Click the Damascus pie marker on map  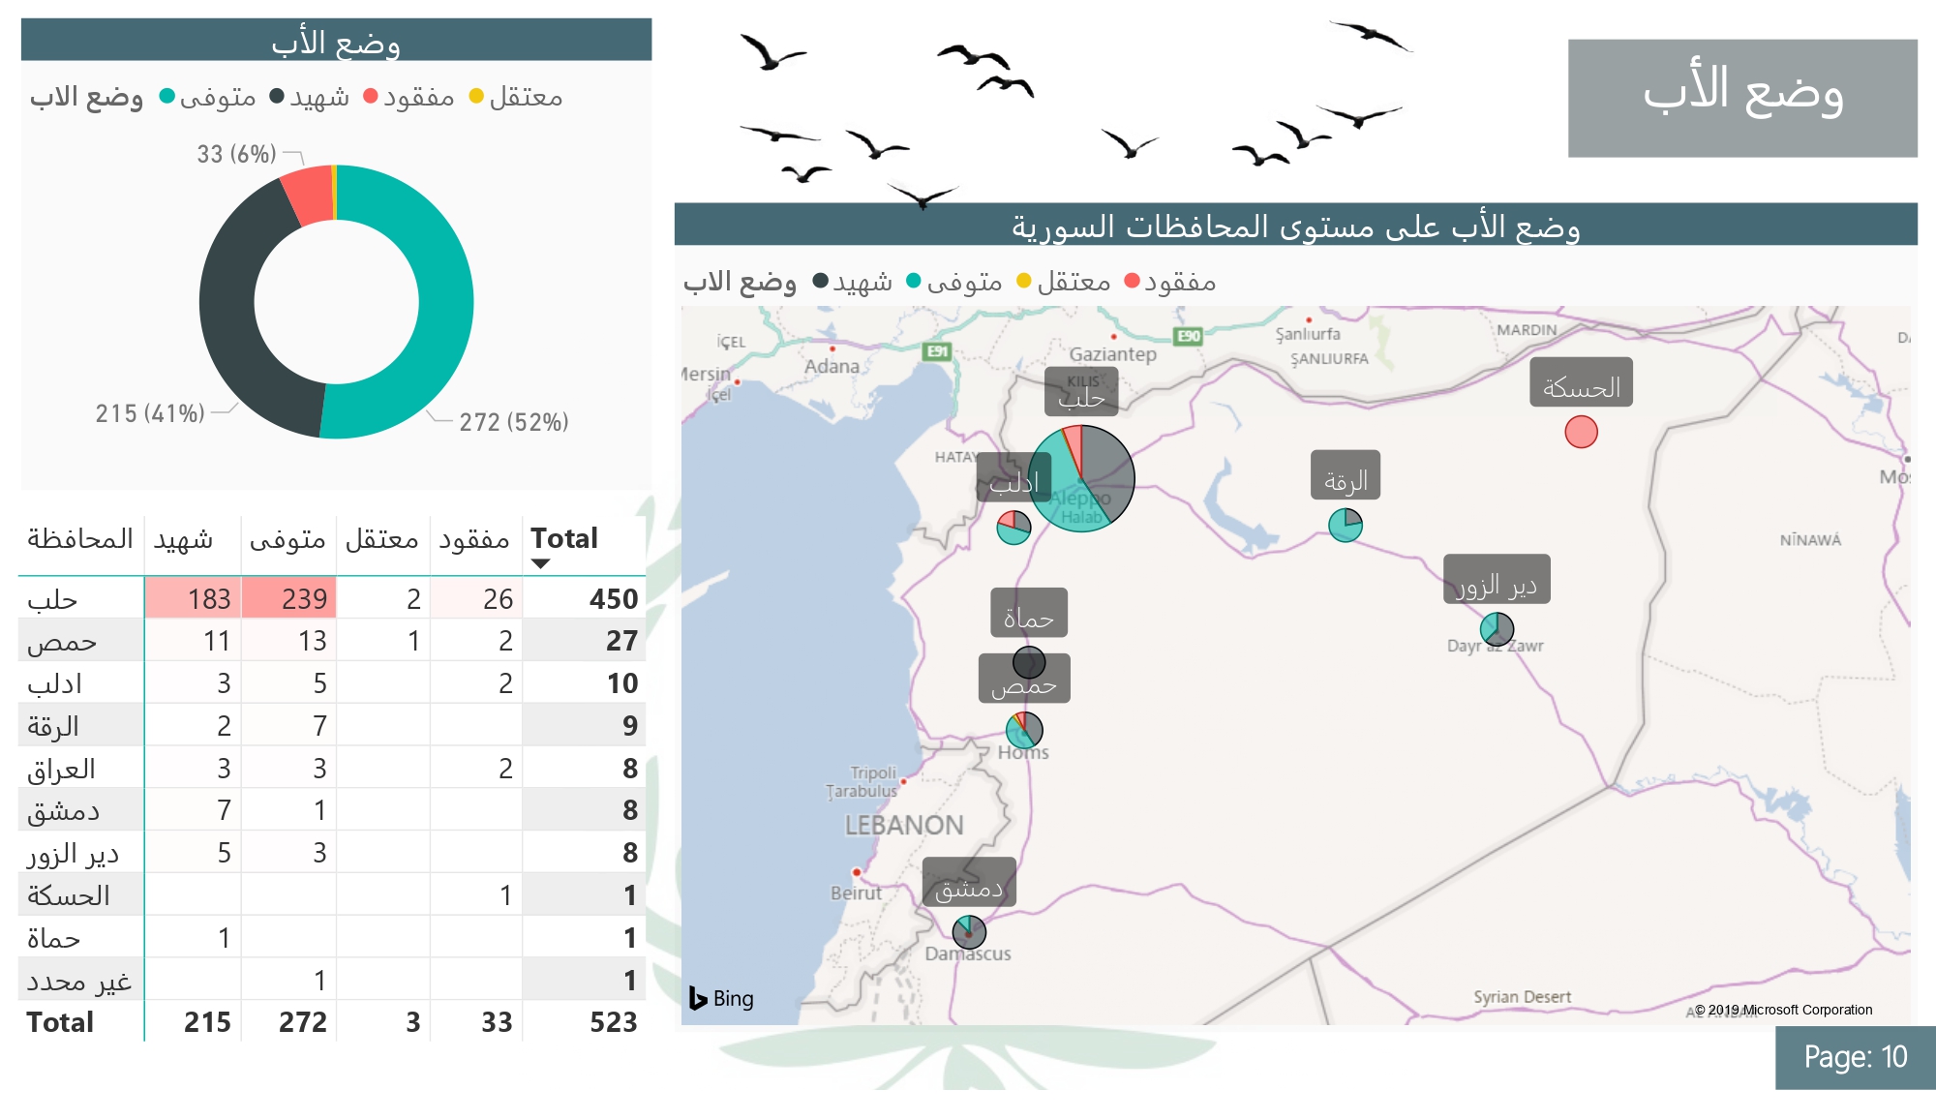969,932
